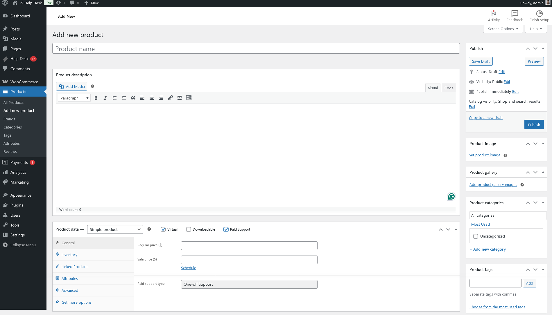The image size is (552, 315).
Task: Click the Set product image link
Action: point(484,155)
